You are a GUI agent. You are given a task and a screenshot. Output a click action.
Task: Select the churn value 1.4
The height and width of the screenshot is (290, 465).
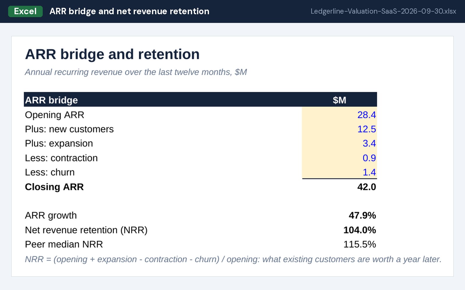click(x=369, y=172)
